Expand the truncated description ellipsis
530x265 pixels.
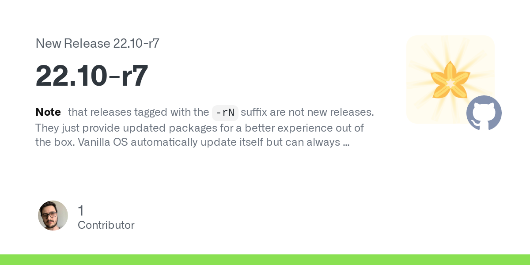point(346,143)
